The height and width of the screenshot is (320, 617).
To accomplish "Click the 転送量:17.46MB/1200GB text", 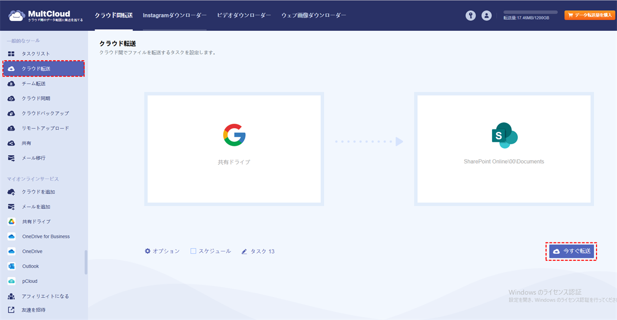I will click(526, 18).
